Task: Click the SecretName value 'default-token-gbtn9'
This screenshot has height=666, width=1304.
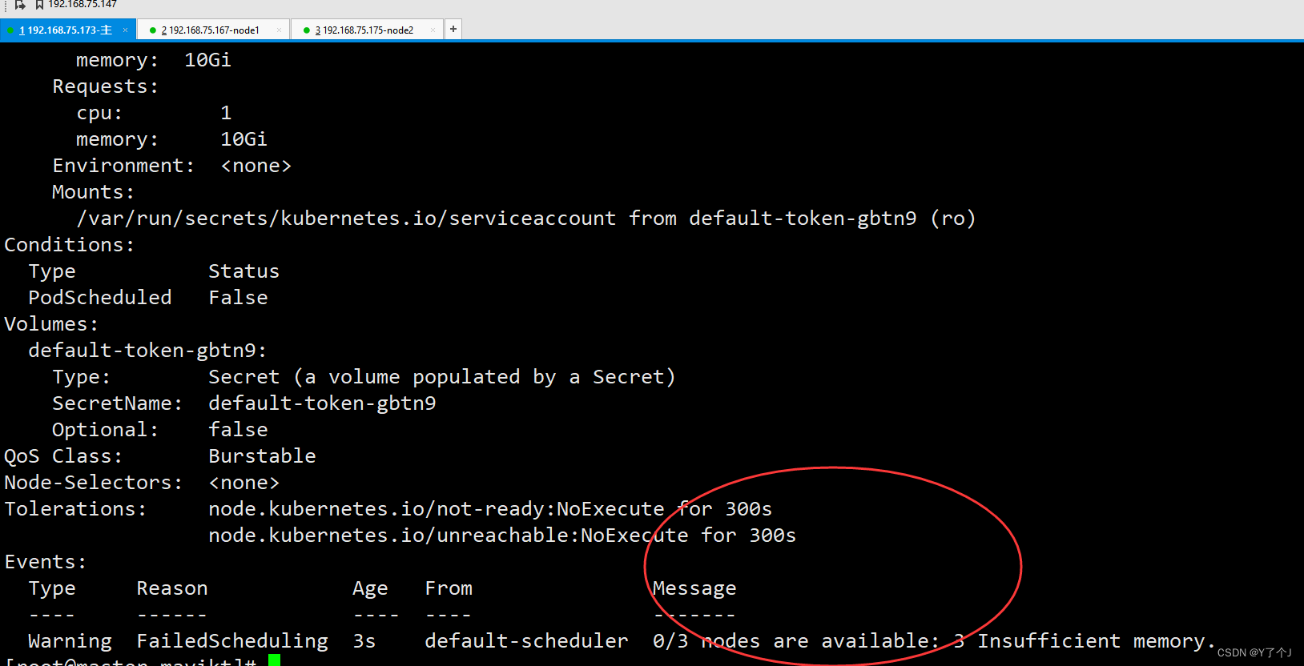Action: click(322, 403)
